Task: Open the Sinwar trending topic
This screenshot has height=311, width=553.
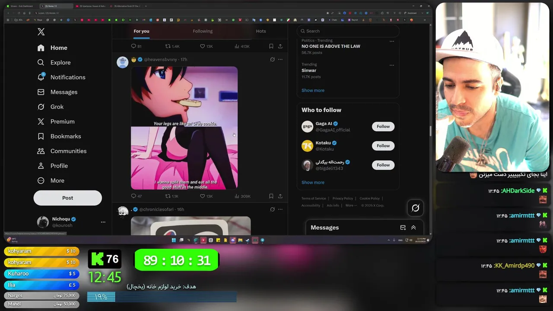Action: pyautogui.click(x=309, y=70)
